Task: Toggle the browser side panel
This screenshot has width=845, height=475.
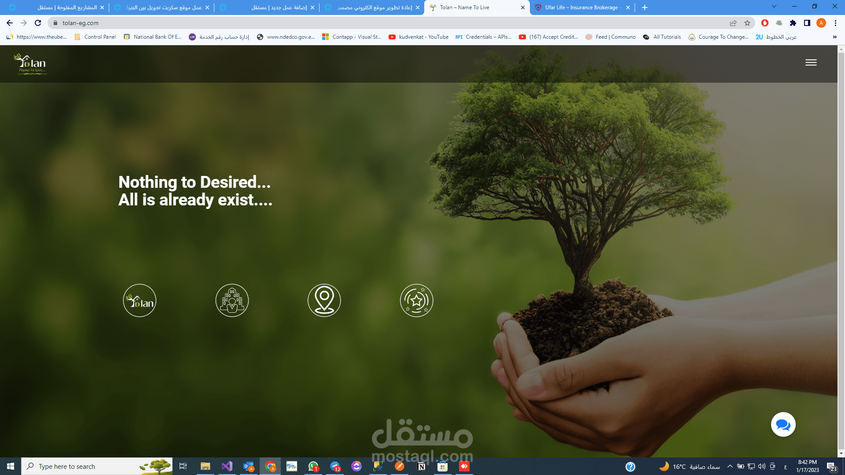Action: point(807,23)
